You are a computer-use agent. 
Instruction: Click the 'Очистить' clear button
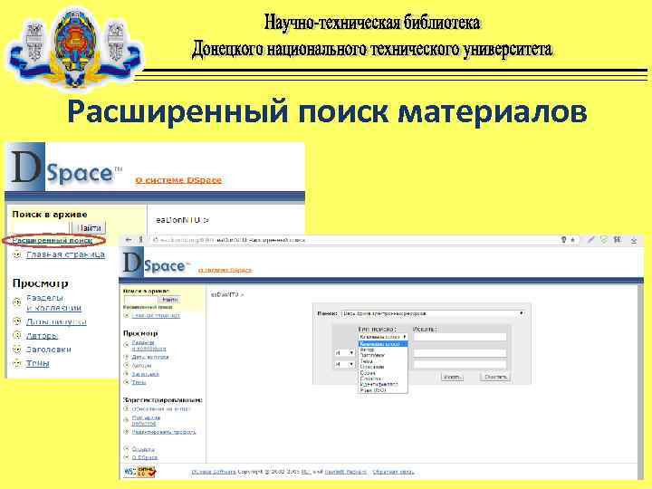[x=495, y=377]
